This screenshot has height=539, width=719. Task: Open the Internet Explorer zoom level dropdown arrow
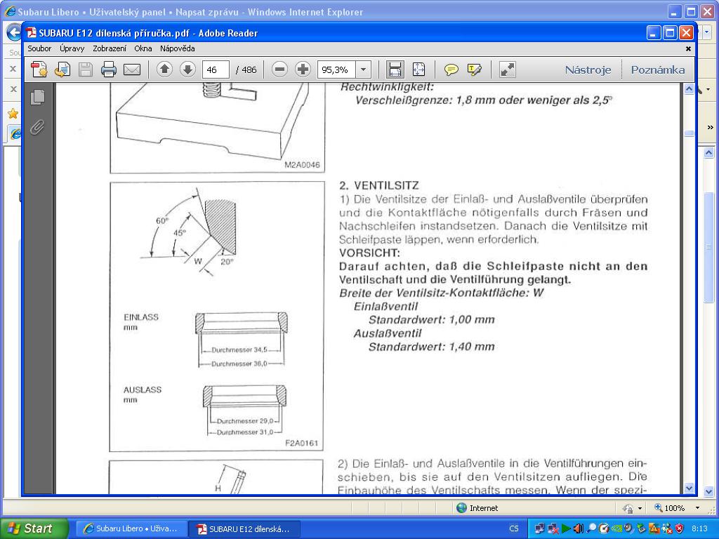coord(697,508)
